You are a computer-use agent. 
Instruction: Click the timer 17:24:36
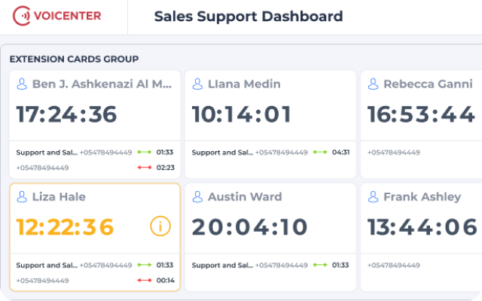tap(66, 114)
